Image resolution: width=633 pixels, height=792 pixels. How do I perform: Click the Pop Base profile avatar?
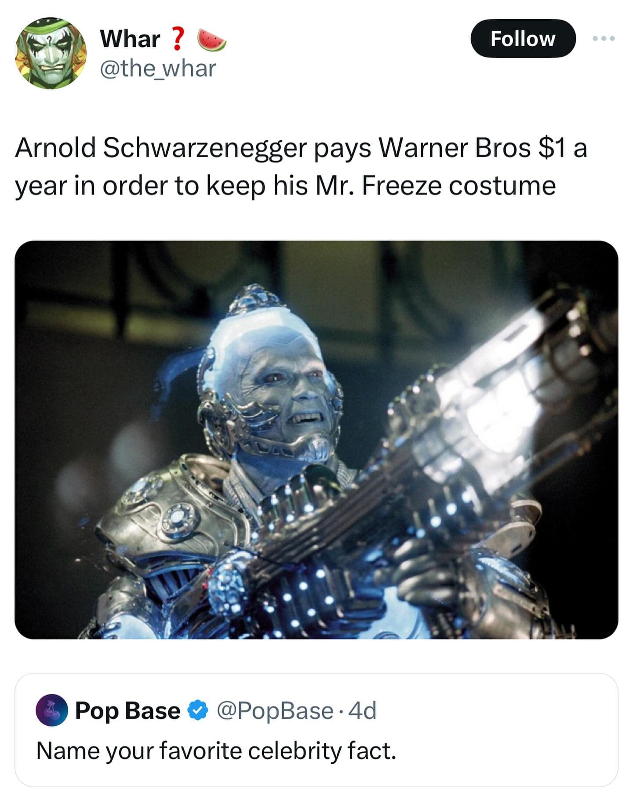(52, 710)
